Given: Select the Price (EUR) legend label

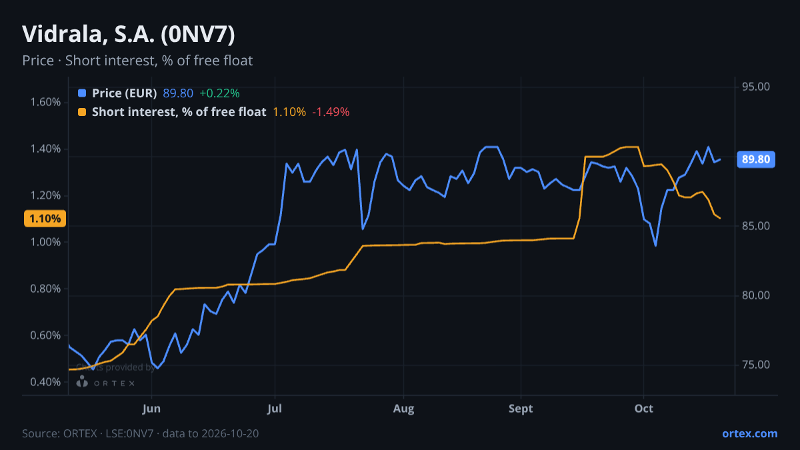Looking at the screenshot, I should [124, 93].
